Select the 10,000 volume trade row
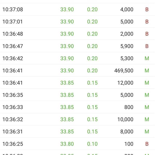The height and width of the screenshot is (155, 155). point(78,119)
